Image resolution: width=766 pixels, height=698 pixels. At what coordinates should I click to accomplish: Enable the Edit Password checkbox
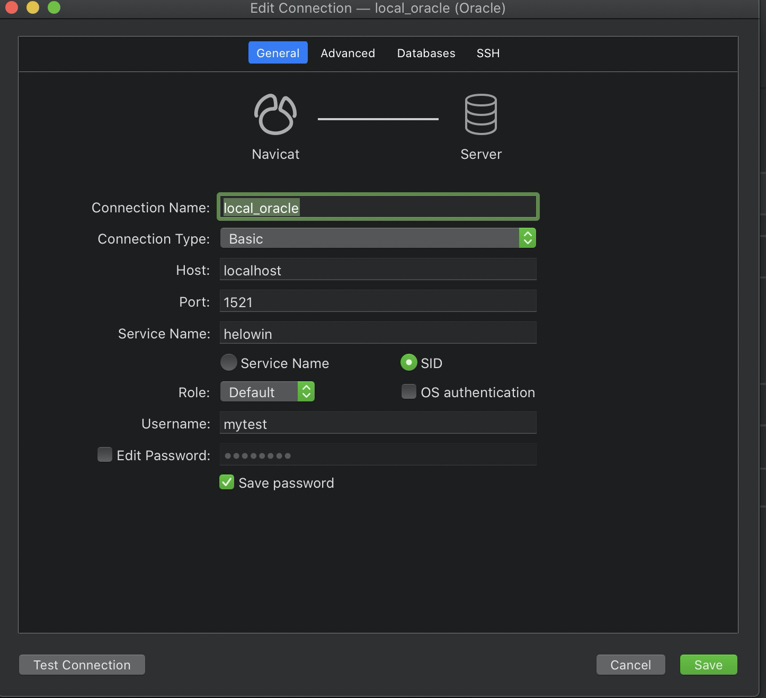(x=105, y=455)
